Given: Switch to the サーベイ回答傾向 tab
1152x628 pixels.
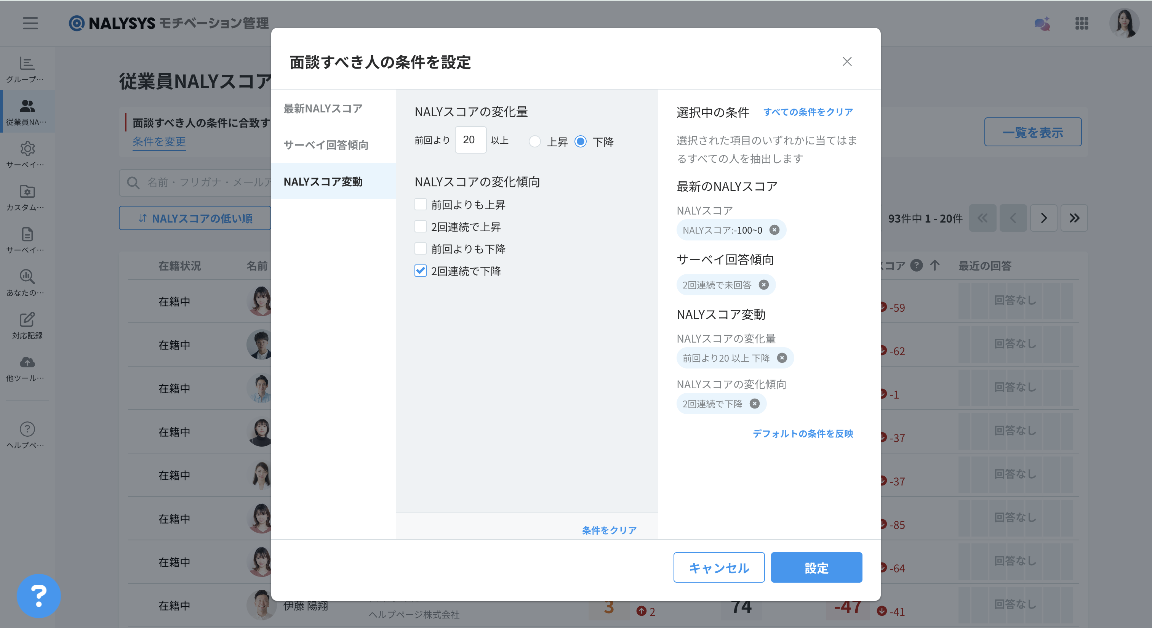Looking at the screenshot, I should click(x=334, y=145).
